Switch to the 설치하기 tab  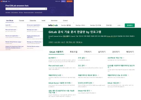pyautogui.click(x=102, y=52)
